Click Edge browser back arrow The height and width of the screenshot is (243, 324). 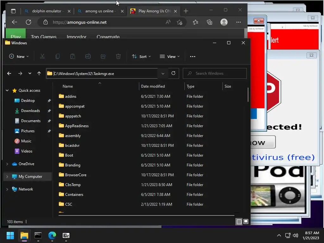coord(15,22)
